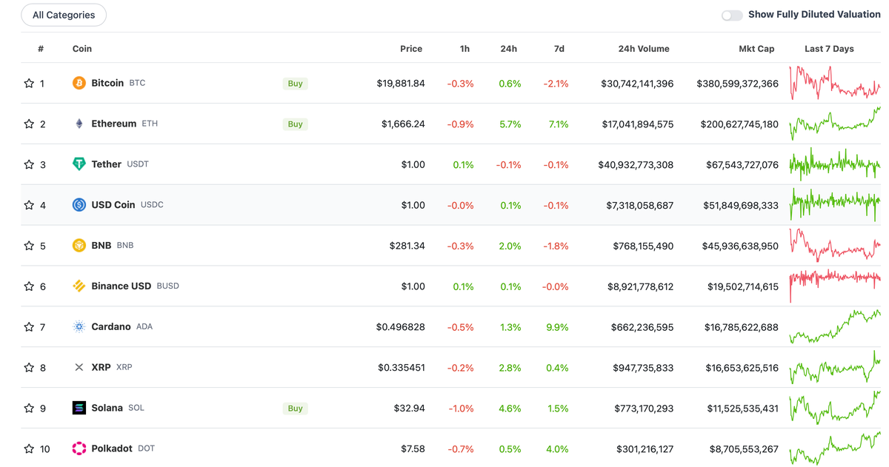Toggle the star beside Polkadot
Screen dimensions: 889x467
coord(29,448)
